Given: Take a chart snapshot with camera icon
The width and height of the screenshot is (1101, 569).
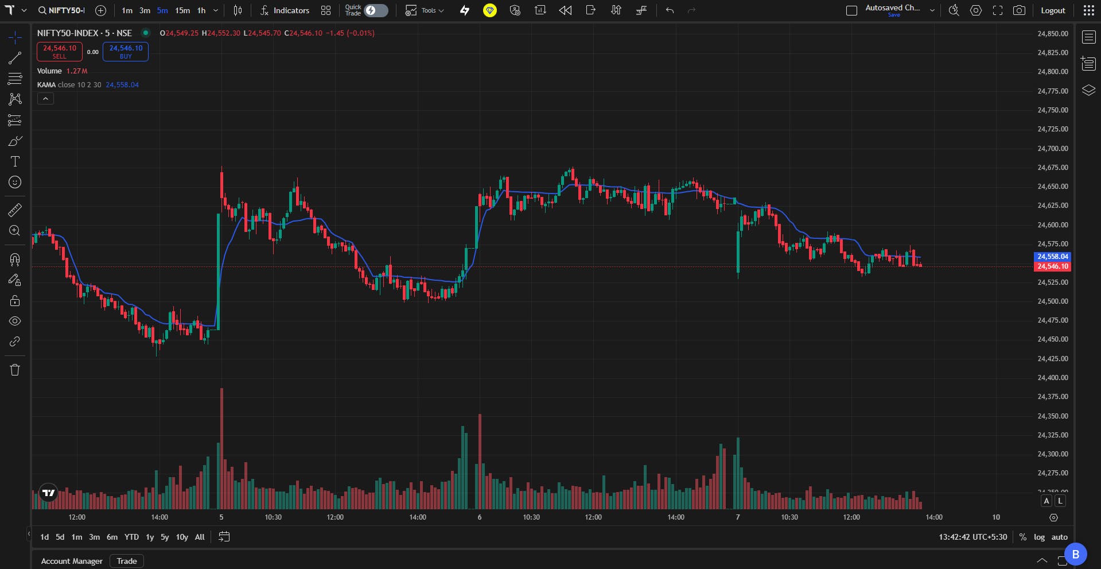Looking at the screenshot, I should coord(1019,10).
